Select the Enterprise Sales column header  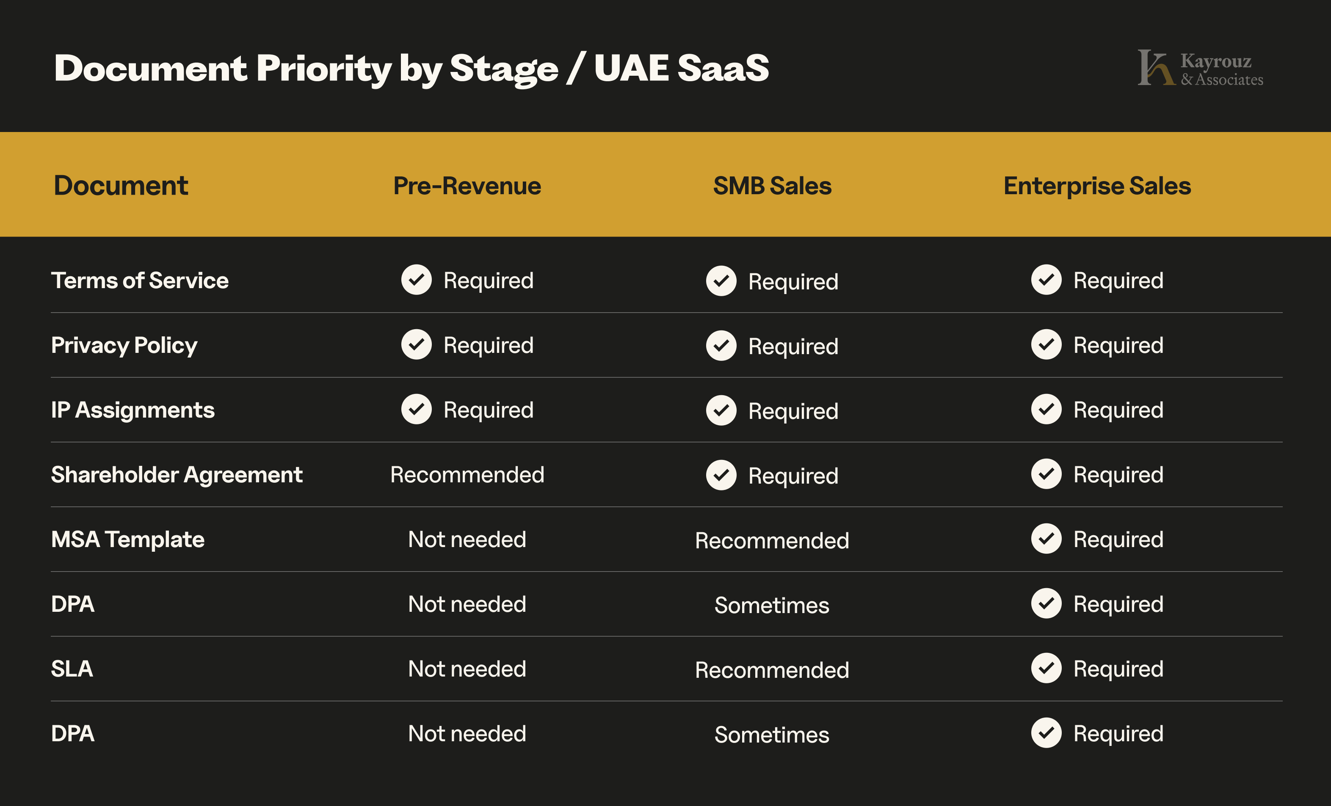[1096, 186]
